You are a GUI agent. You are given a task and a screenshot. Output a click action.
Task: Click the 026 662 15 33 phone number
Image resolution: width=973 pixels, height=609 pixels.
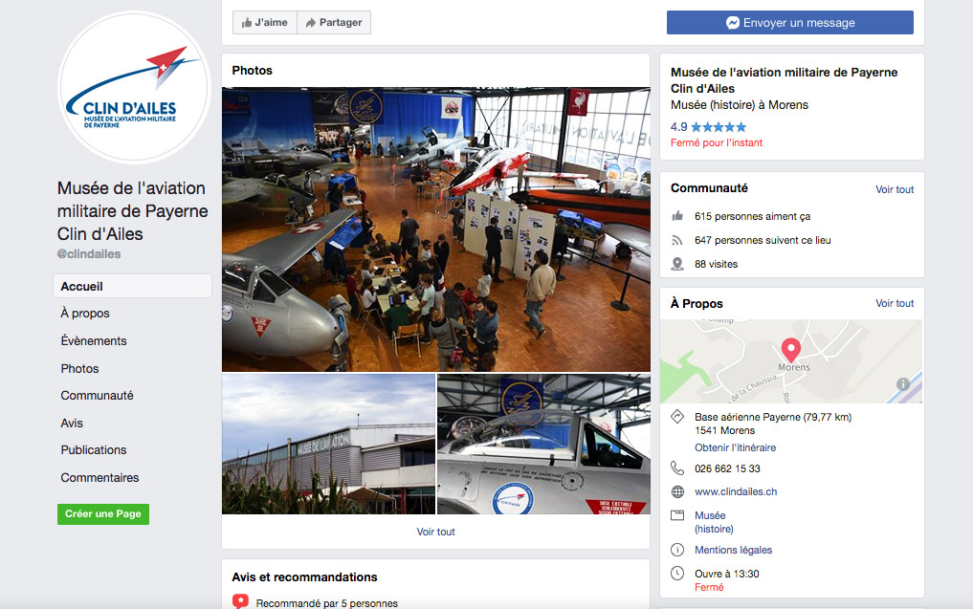tap(727, 468)
